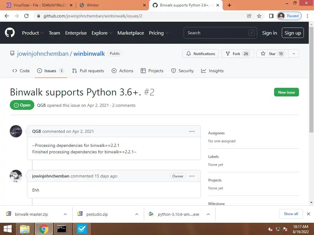
Task: Close the downloads bar
Action: (x=308, y=214)
